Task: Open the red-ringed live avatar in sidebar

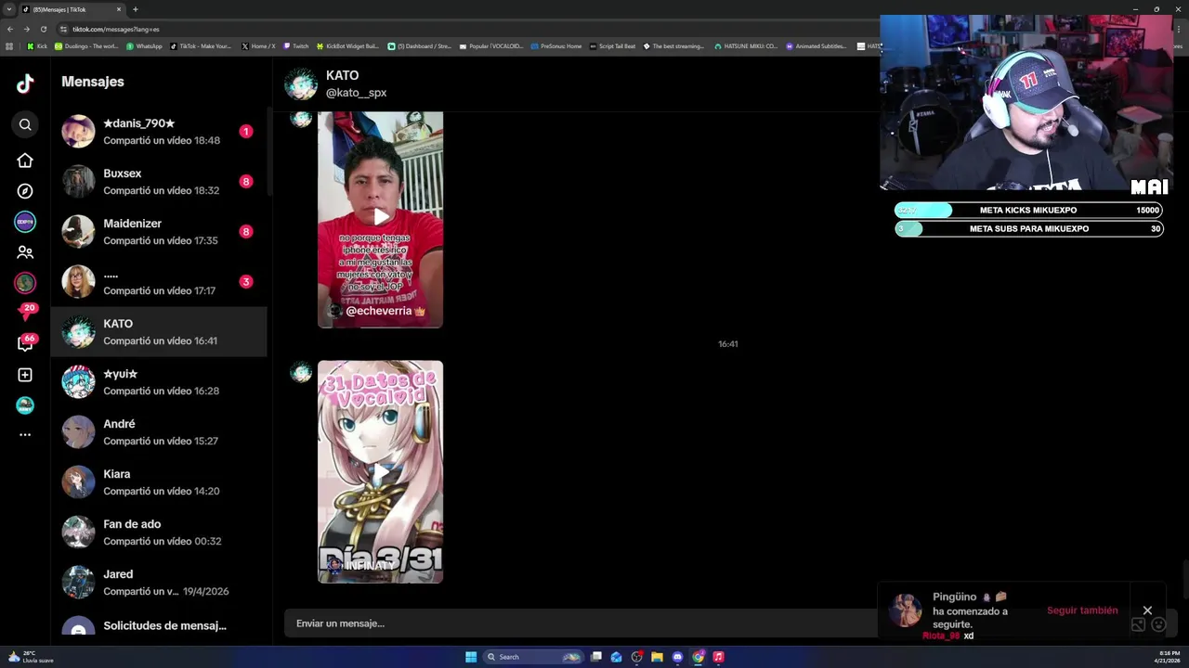Action: point(25,282)
